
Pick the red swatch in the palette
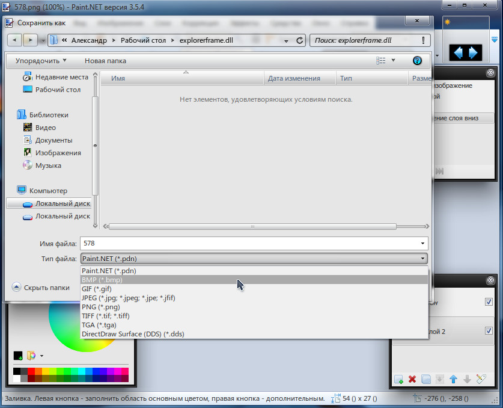(x=31, y=371)
